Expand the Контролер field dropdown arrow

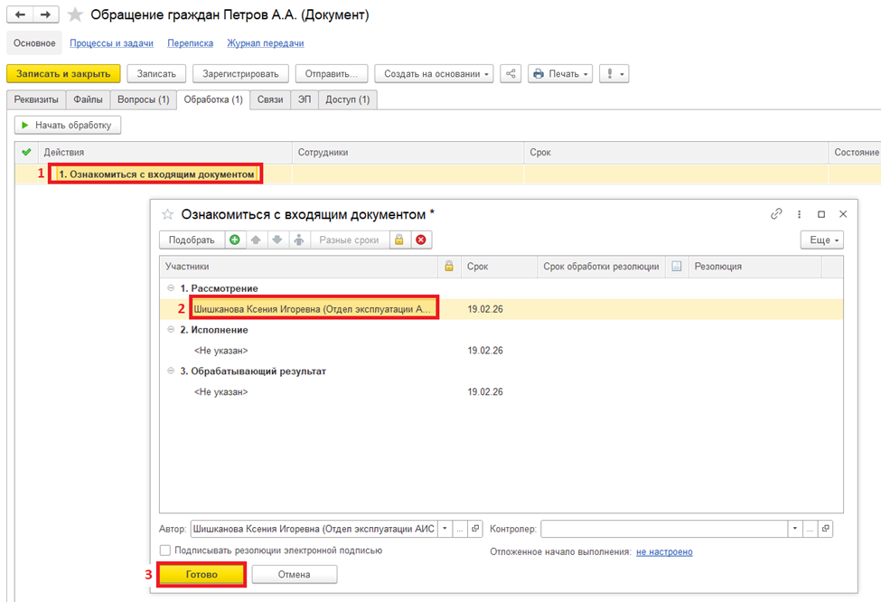point(794,529)
